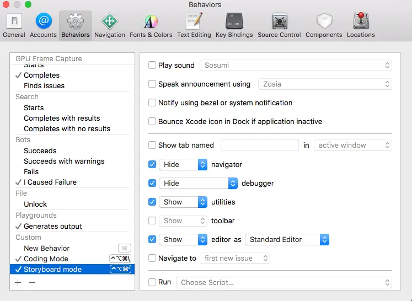Click the New Behavior shortcut key field

coord(125,248)
